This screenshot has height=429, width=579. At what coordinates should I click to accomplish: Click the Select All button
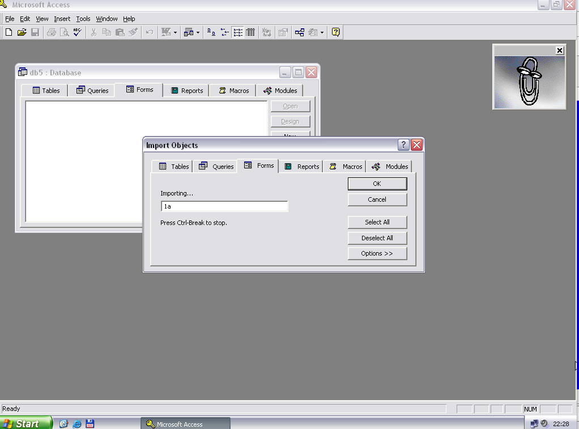pyautogui.click(x=377, y=222)
